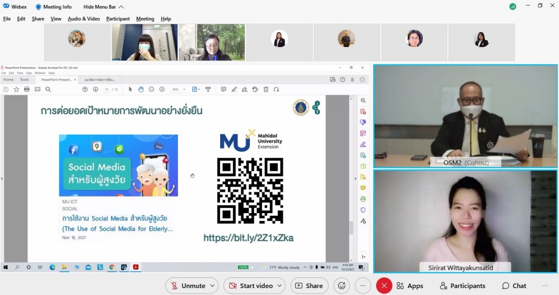This screenshot has width=559, height=295.
Task: Expand the Acrobat right tools pane arrow
Action: point(356,178)
